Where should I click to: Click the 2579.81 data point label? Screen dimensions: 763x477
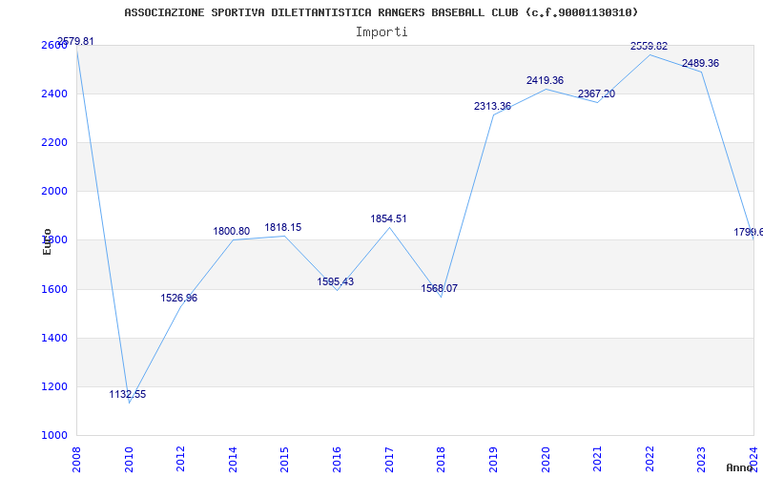click(75, 41)
